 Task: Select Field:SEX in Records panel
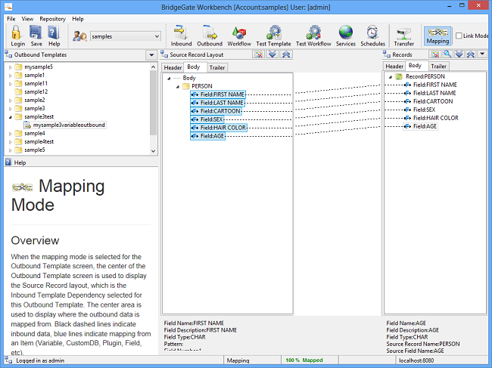coord(420,110)
